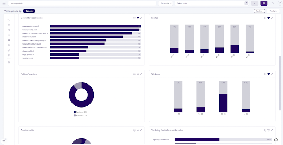
Task: Select the Analyse tab
Action: pos(259,11)
